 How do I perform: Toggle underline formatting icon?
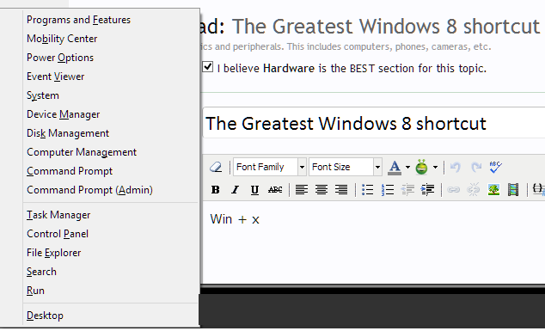click(254, 190)
